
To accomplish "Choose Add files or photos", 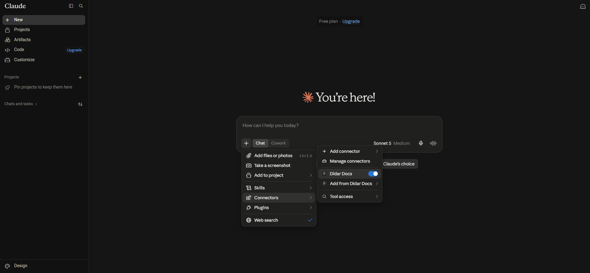I will 279,156.
